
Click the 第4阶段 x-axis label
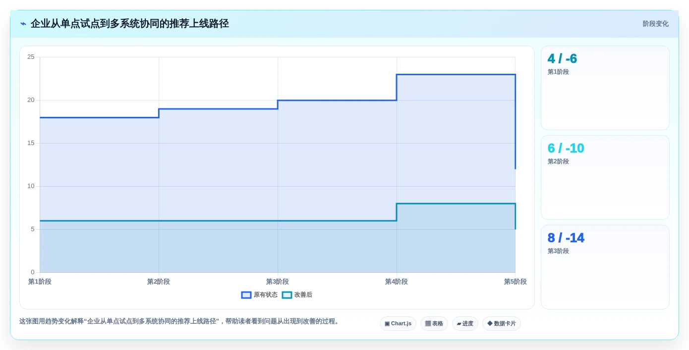[397, 282]
